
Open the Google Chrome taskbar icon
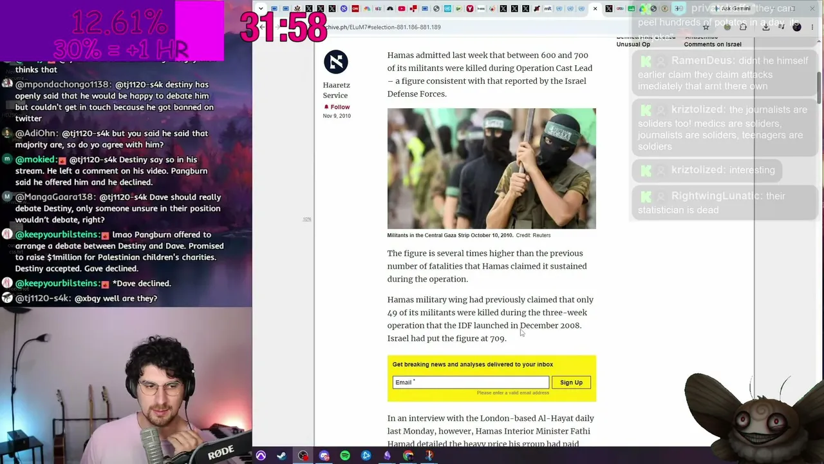click(408, 456)
